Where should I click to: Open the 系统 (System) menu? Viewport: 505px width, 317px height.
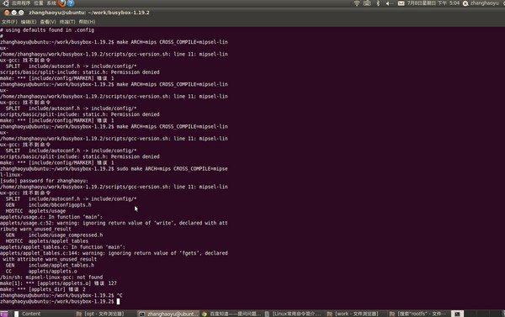pyautogui.click(x=51, y=3)
